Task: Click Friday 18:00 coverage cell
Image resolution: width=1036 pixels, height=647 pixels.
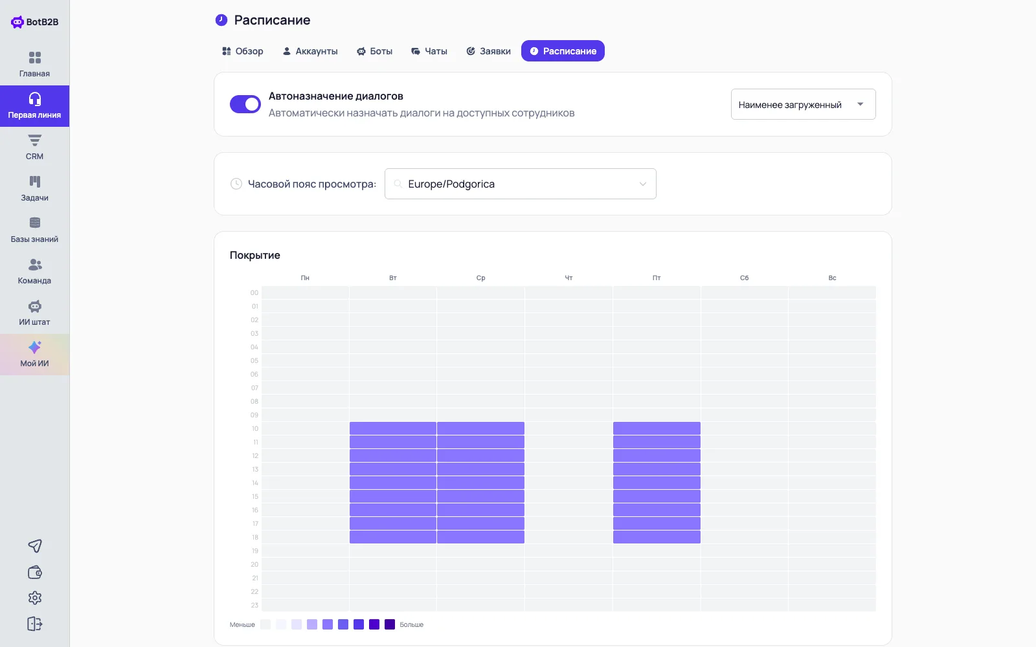Action: coord(657,537)
